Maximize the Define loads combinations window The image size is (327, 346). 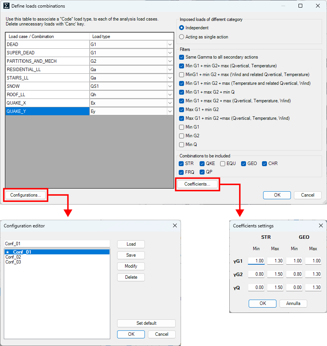[x=300, y=6]
